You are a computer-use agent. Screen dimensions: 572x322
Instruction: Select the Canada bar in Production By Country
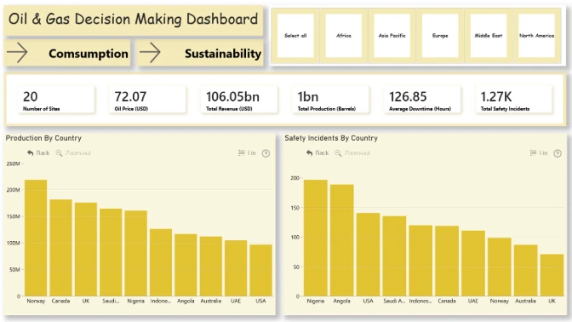click(60, 248)
